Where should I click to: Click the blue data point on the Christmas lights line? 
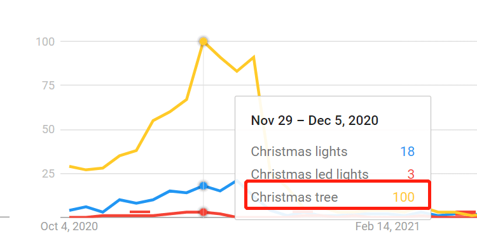pyautogui.click(x=204, y=185)
